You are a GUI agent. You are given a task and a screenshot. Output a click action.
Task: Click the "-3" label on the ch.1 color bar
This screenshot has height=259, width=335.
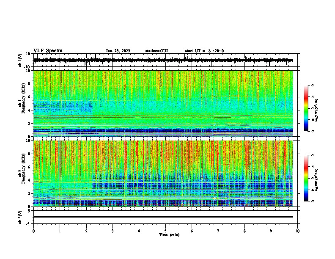312,85
